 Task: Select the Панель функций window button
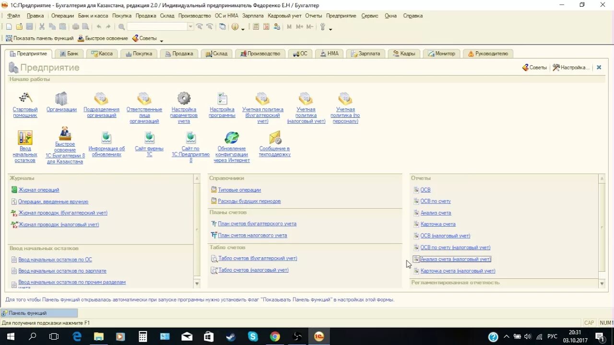39,313
